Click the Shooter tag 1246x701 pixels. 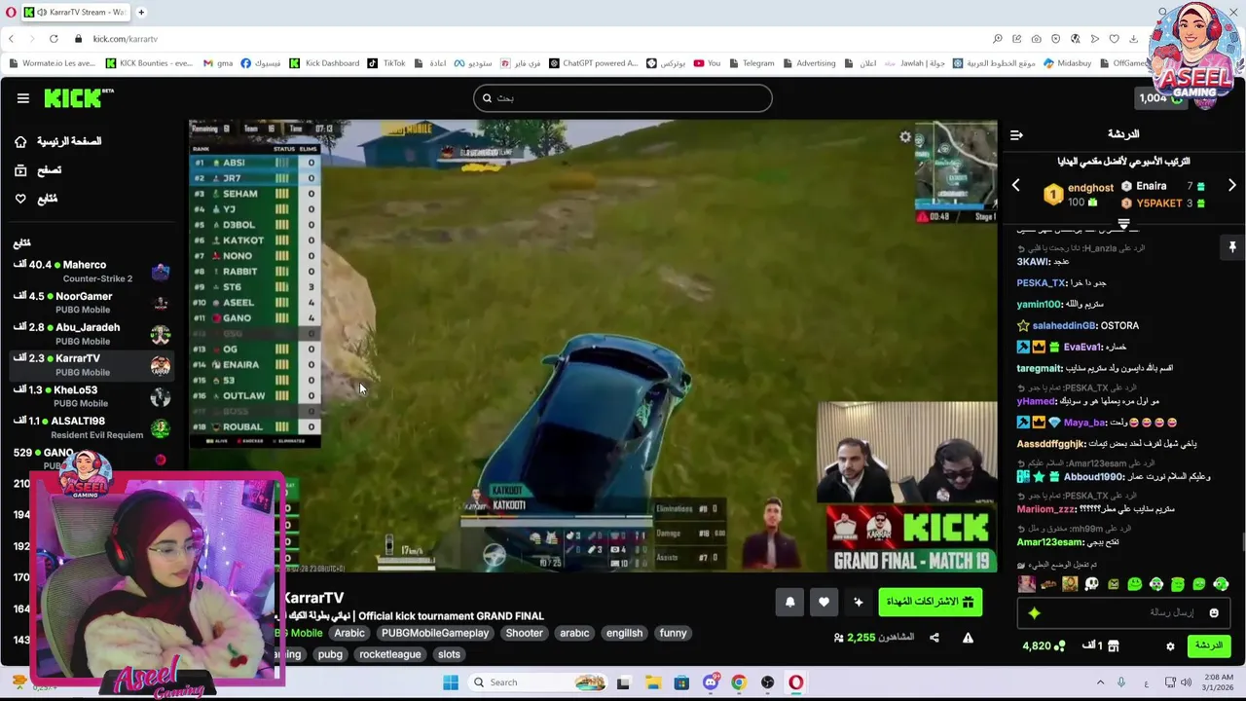(524, 633)
